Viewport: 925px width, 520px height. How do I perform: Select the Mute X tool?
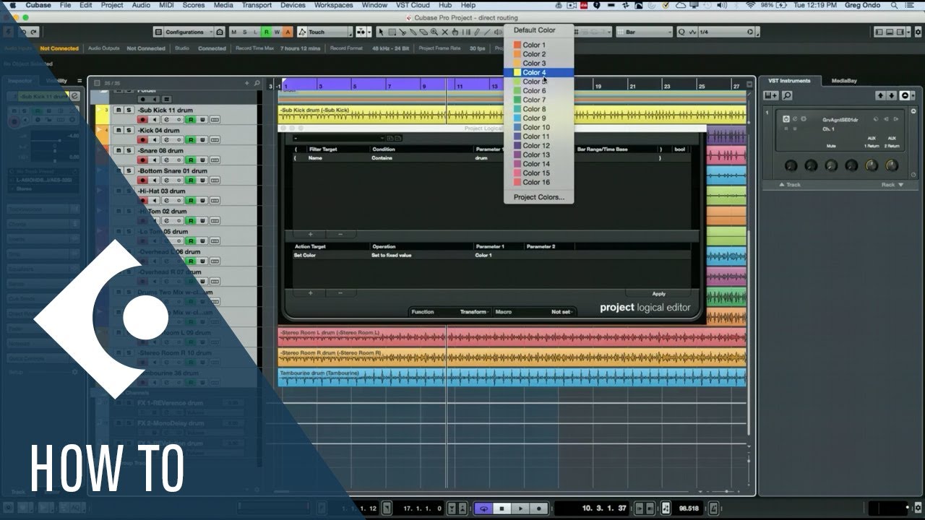click(445, 32)
